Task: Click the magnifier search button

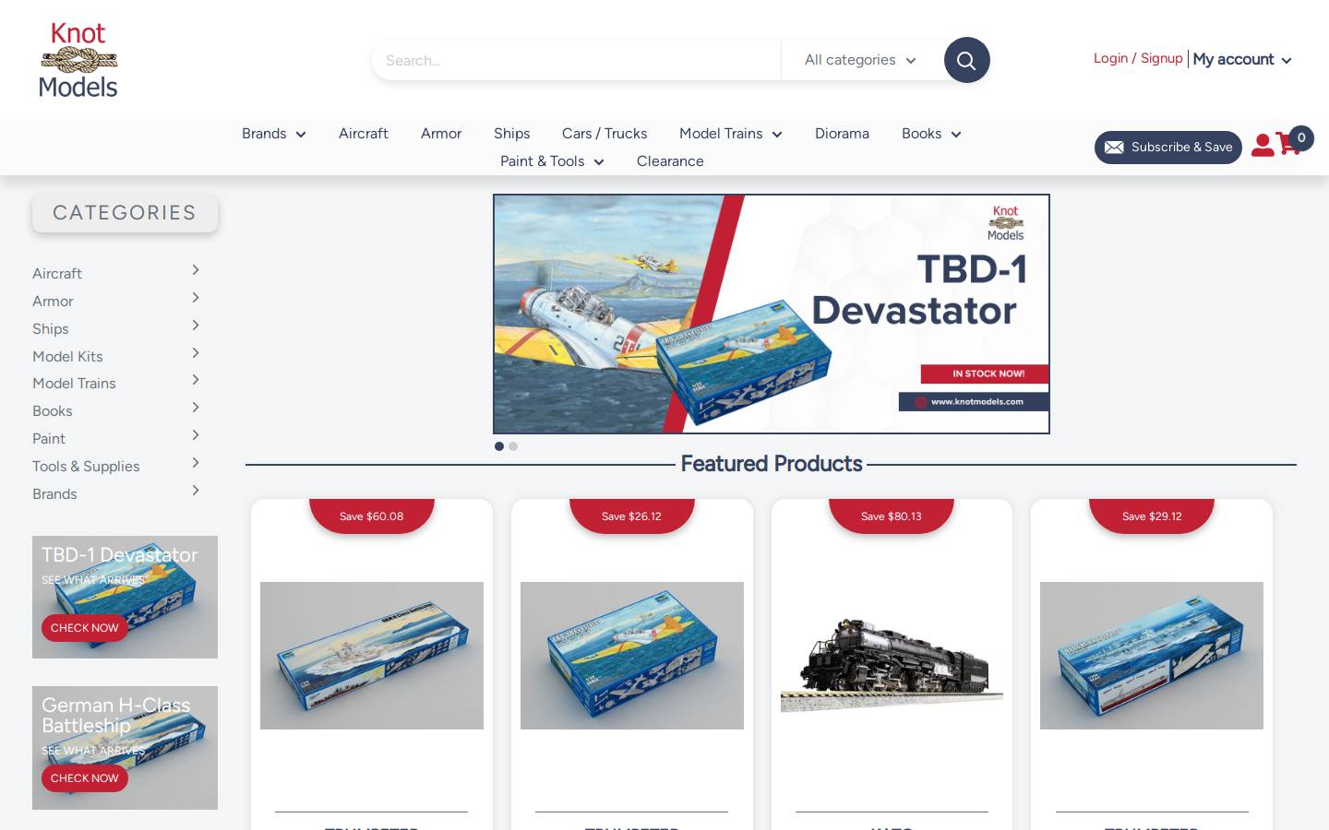Action: point(966,60)
